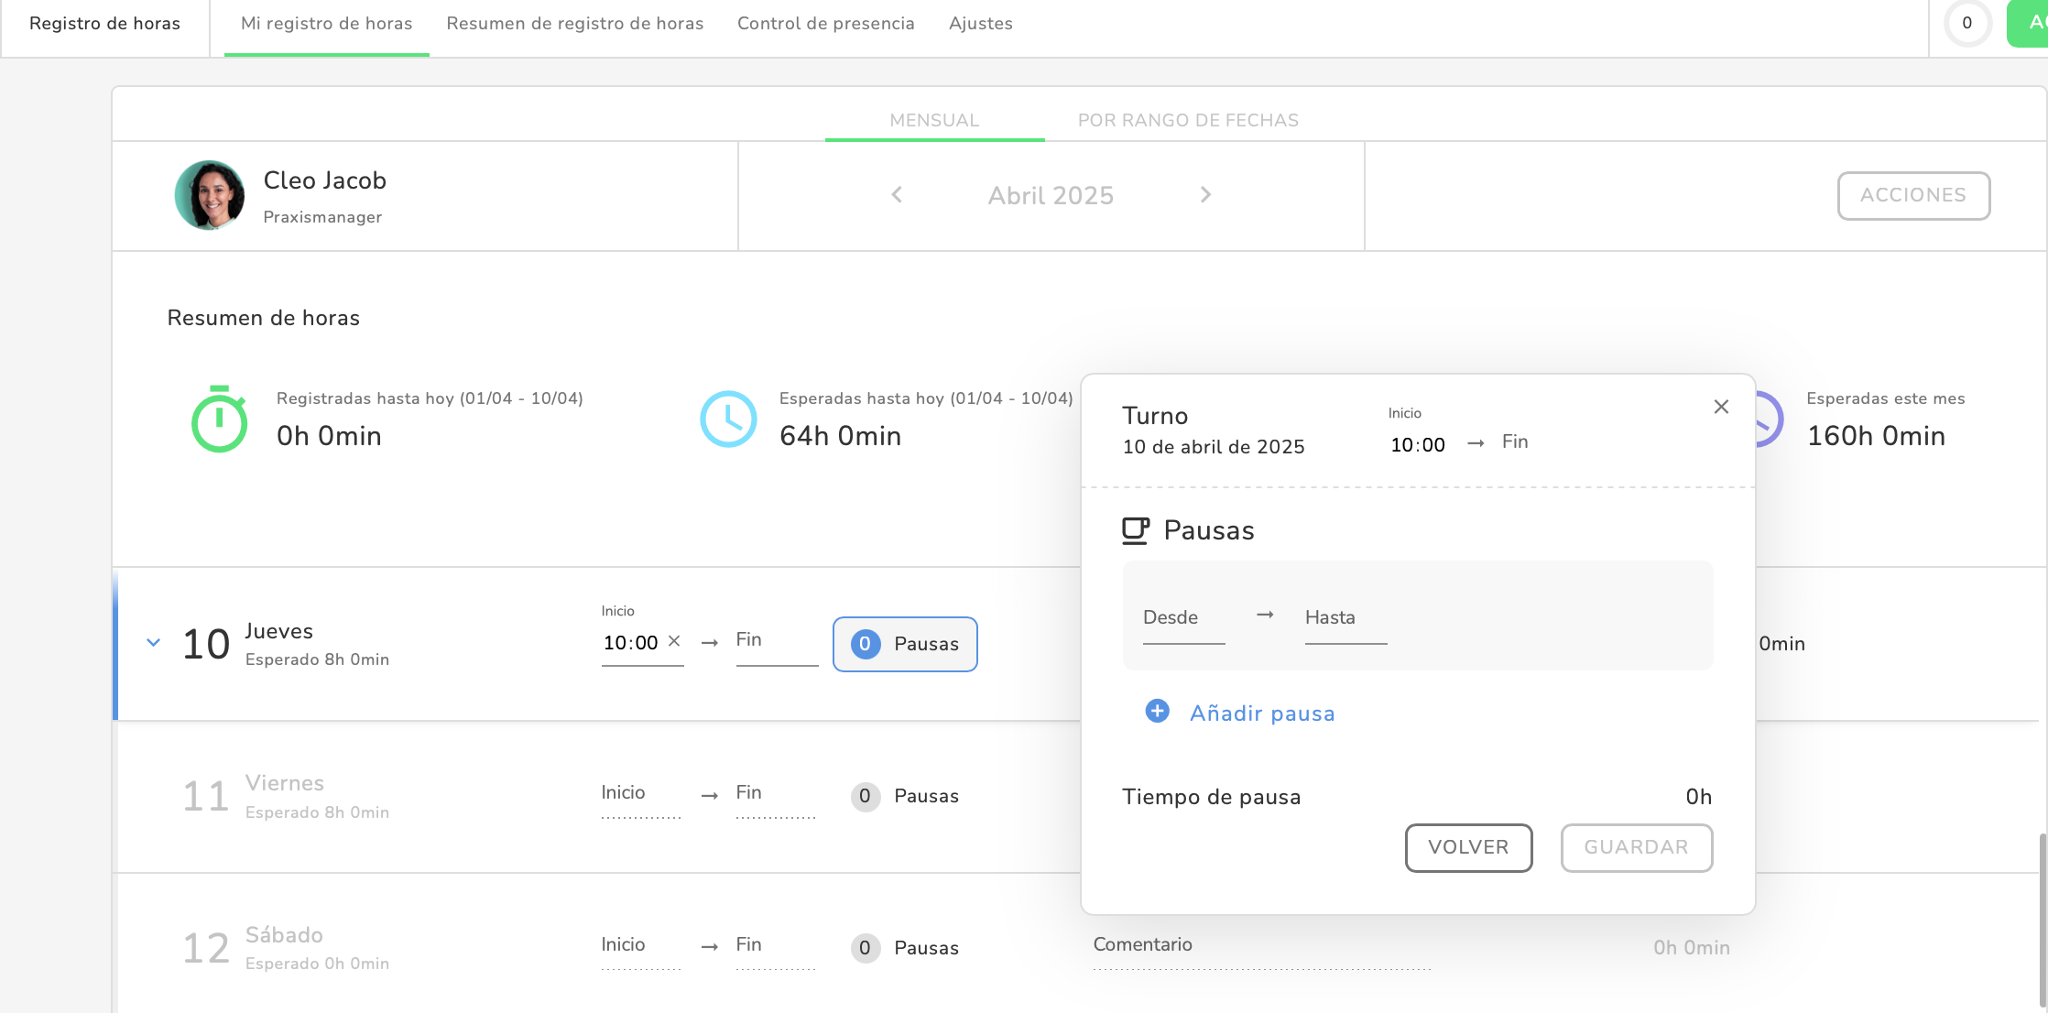The image size is (2048, 1013).
Task: Collapse the Thursday 10 row chevron
Action: [154, 643]
